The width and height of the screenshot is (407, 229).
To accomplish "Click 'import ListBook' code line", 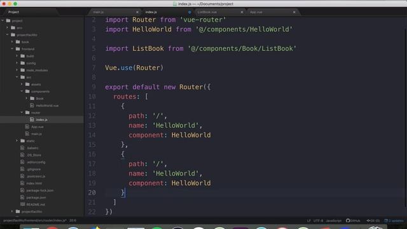I will click(x=201, y=48).
